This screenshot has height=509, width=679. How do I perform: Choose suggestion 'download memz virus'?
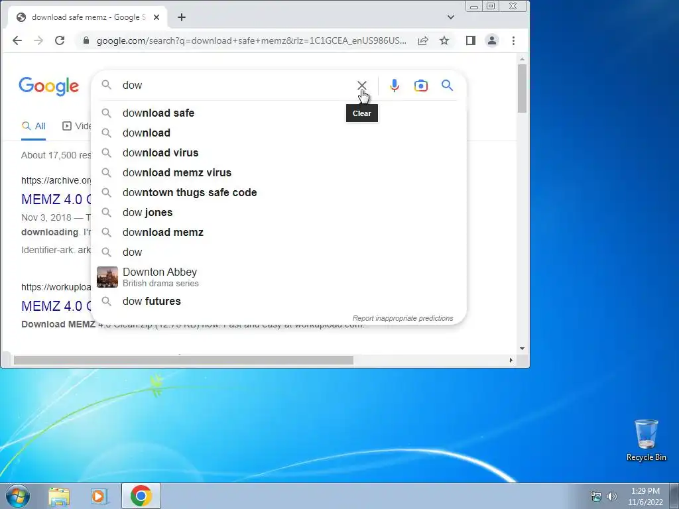pyautogui.click(x=279, y=173)
